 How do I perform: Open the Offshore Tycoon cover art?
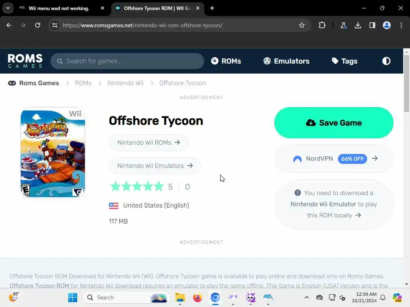(53, 153)
